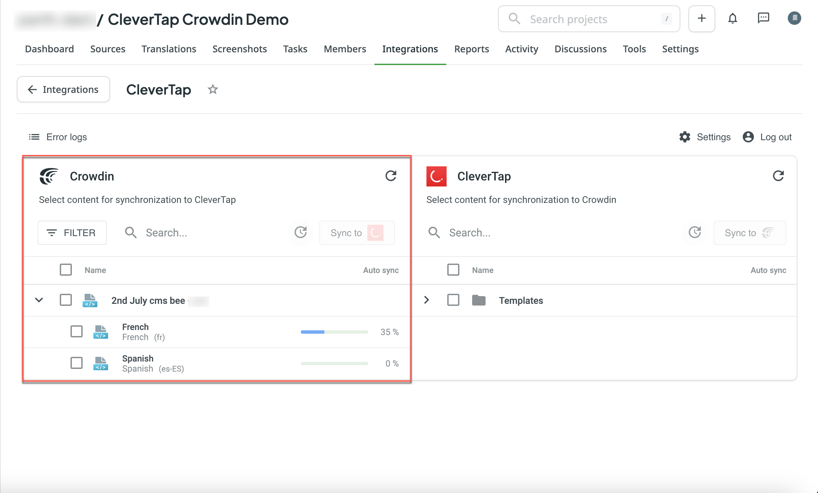Image resolution: width=818 pixels, height=493 pixels.
Task: Click the Log out account icon
Action: (x=748, y=137)
